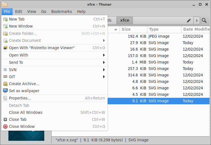
Task: Click the status bar "xfce-x.svg" text
Action: 67,140
